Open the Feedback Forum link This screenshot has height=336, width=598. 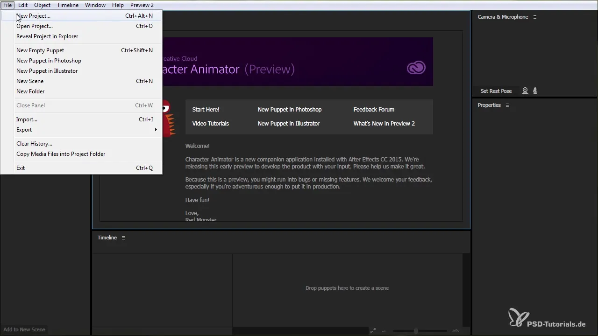(x=374, y=110)
